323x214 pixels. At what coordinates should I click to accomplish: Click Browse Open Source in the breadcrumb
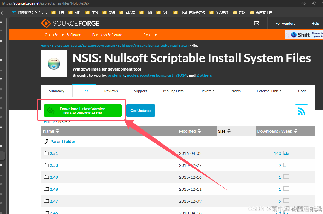(x=66, y=46)
